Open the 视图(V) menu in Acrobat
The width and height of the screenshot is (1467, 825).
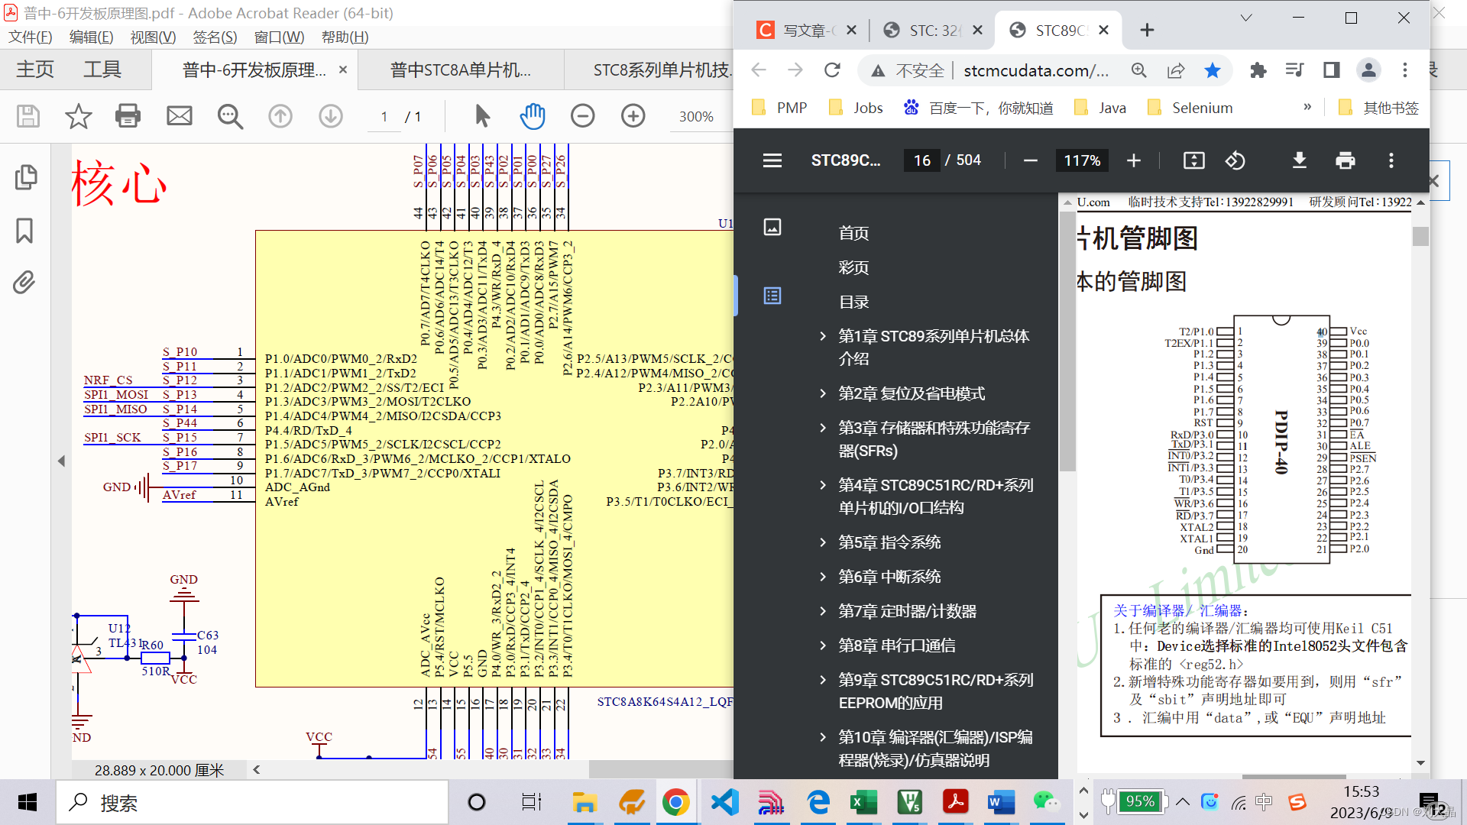[x=153, y=37]
